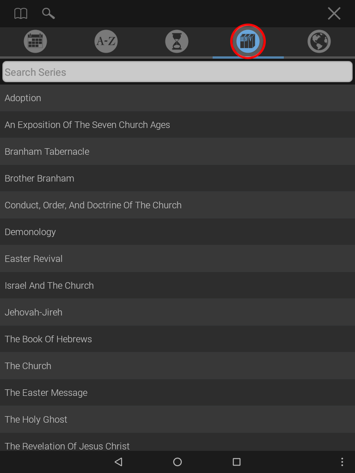This screenshot has width=355, height=473.
Task: Focus the Search Series input field
Action: pyautogui.click(x=177, y=72)
